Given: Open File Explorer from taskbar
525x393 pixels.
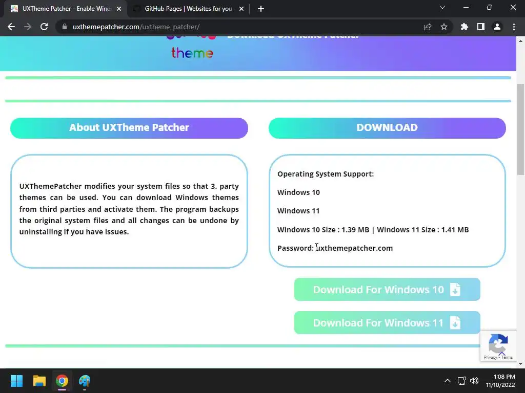Looking at the screenshot, I should click(x=39, y=381).
